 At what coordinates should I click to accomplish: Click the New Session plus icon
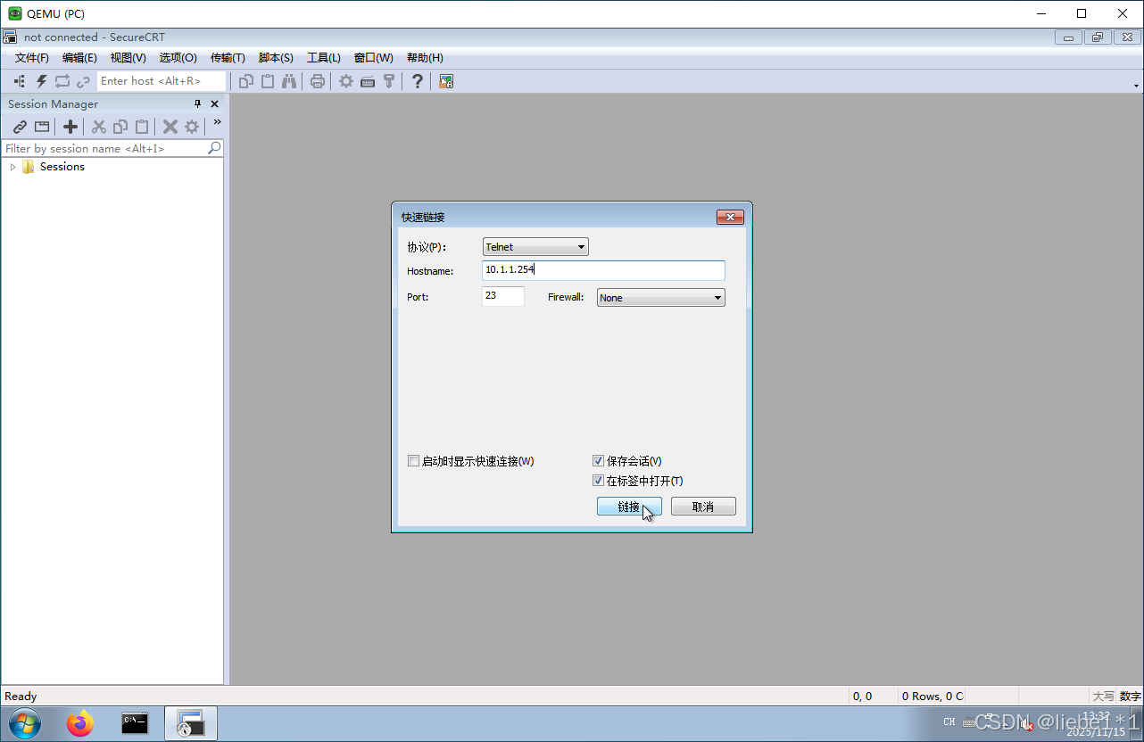(70, 127)
